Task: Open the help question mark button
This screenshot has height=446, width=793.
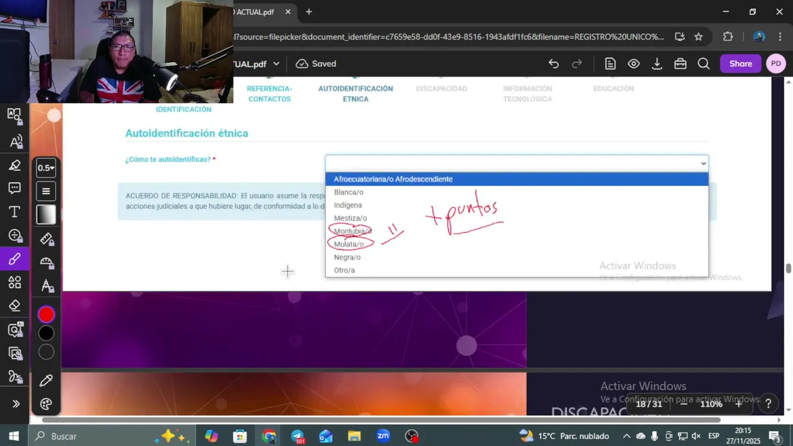Action: (768, 404)
